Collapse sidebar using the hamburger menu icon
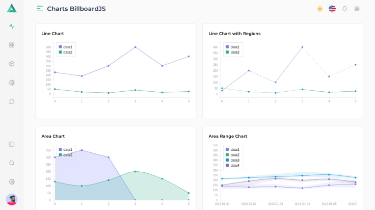Viewport: 375px width, 210px height. tap(40, 9)
